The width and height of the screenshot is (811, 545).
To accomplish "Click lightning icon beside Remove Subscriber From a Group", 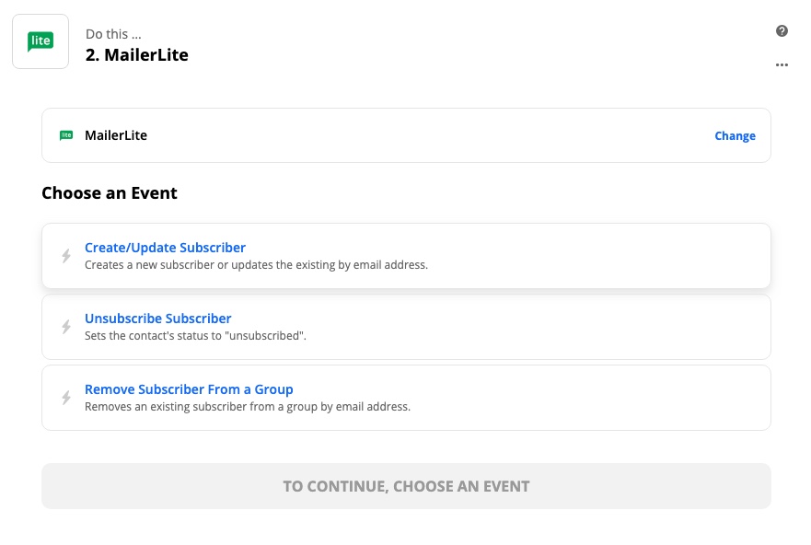I will pyautogui.click(x=66, y=398).
